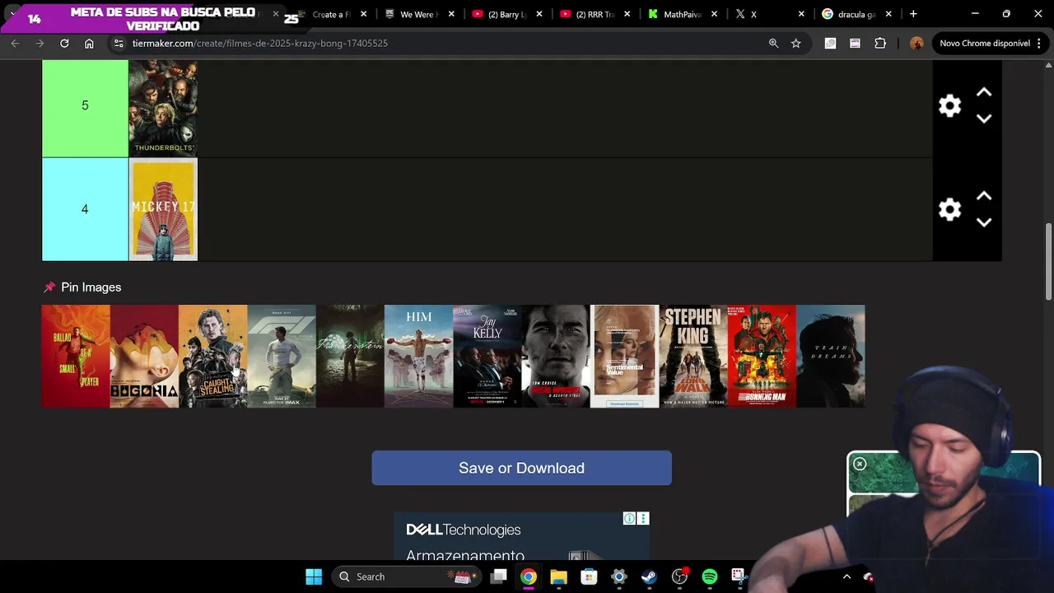Select the Frankenstein poster
Image resolution: width=1054 pixels, height=593 pixels.
point(350,356)
